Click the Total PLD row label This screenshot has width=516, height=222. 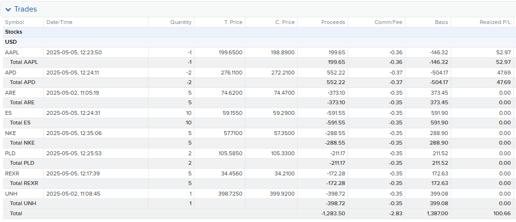22,163
